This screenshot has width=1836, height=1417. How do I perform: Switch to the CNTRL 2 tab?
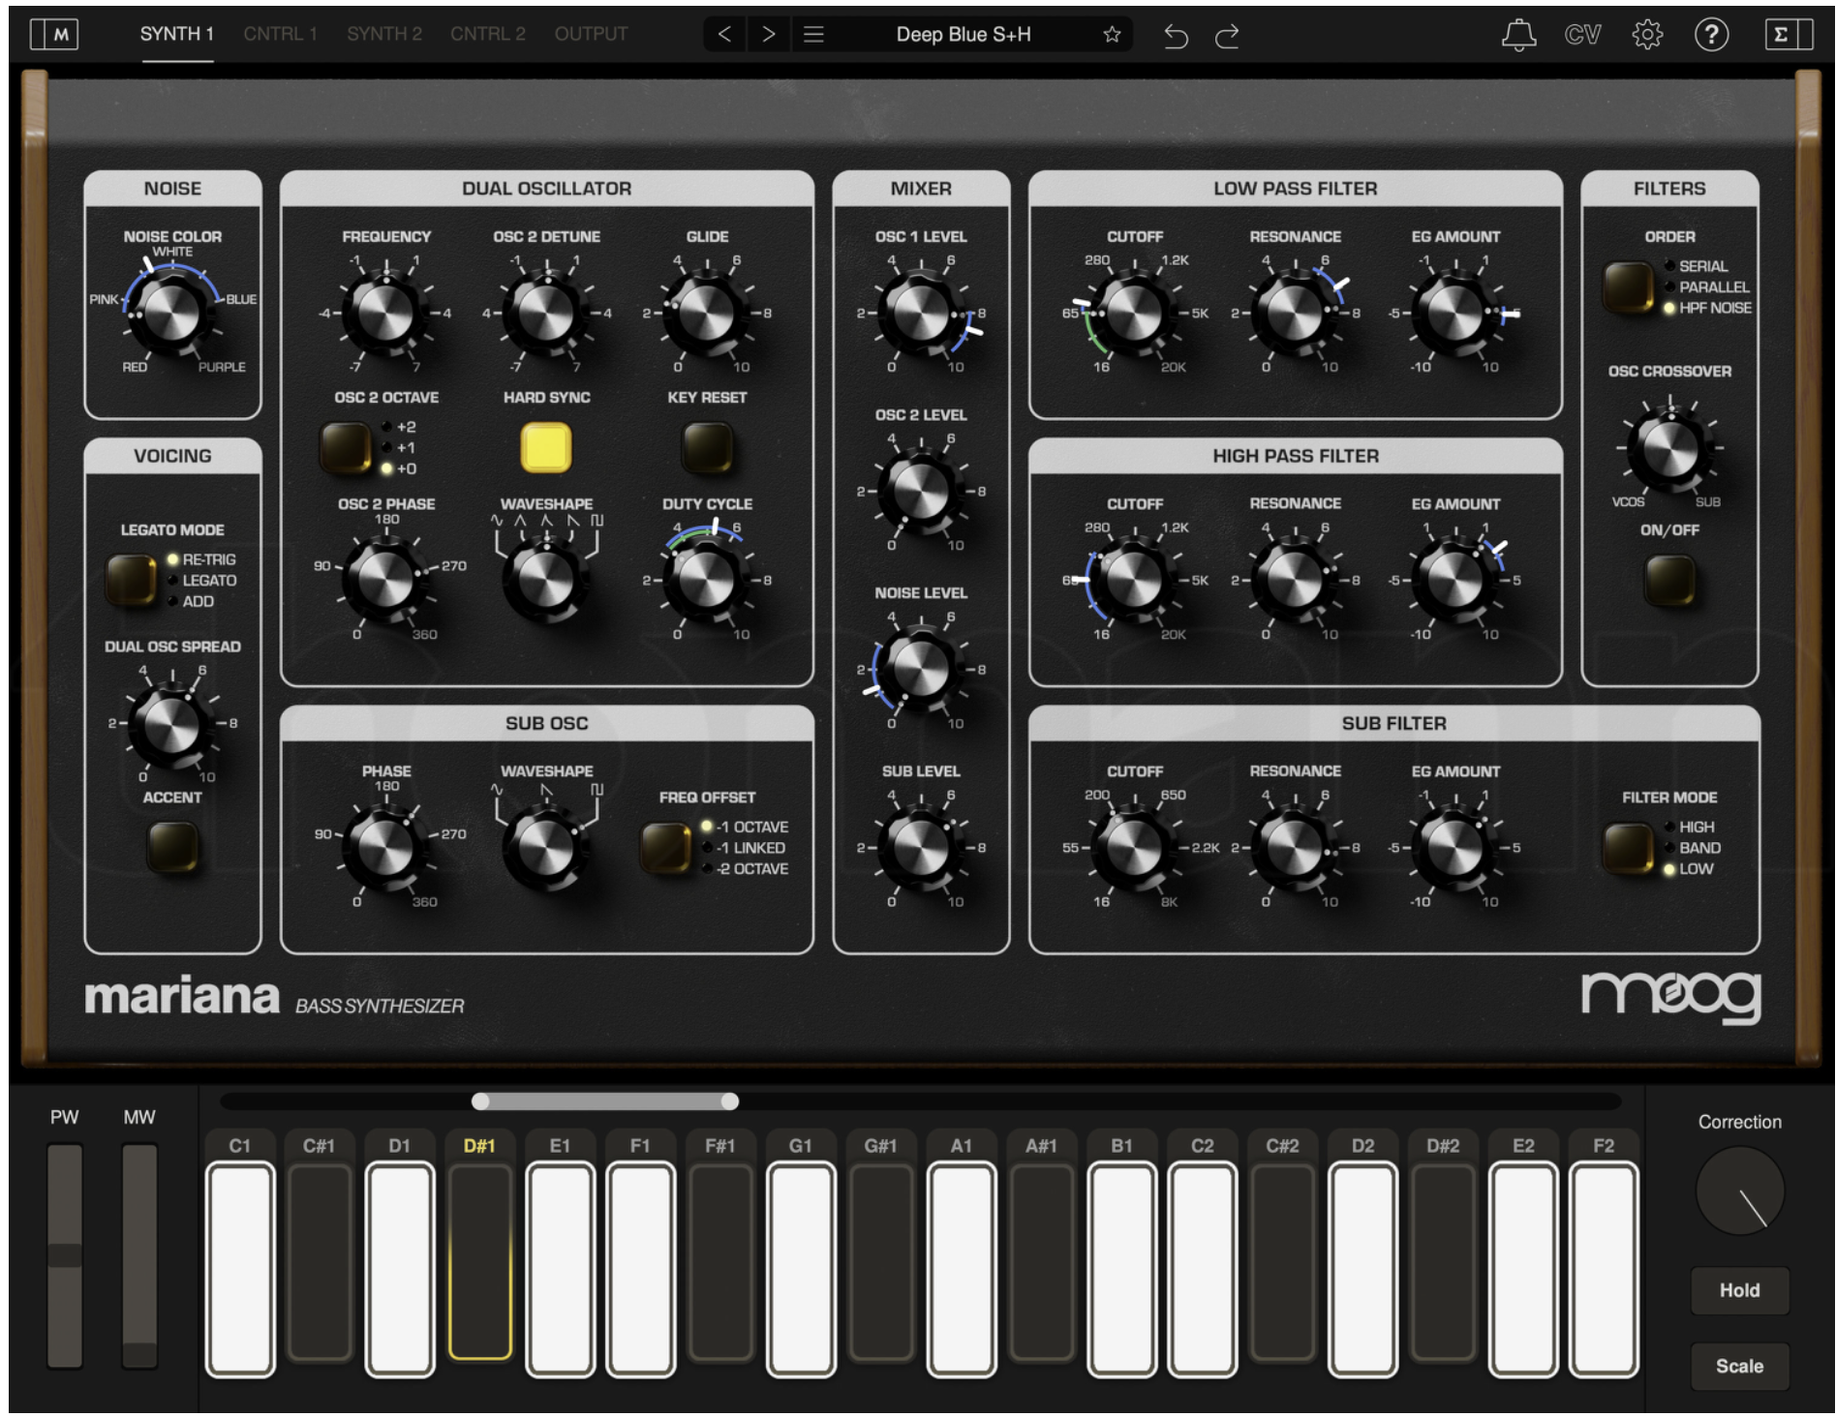tap(487, 34)
